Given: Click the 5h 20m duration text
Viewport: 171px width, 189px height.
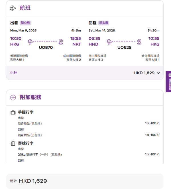Looking at the screenshot, I should click(154, 31).
